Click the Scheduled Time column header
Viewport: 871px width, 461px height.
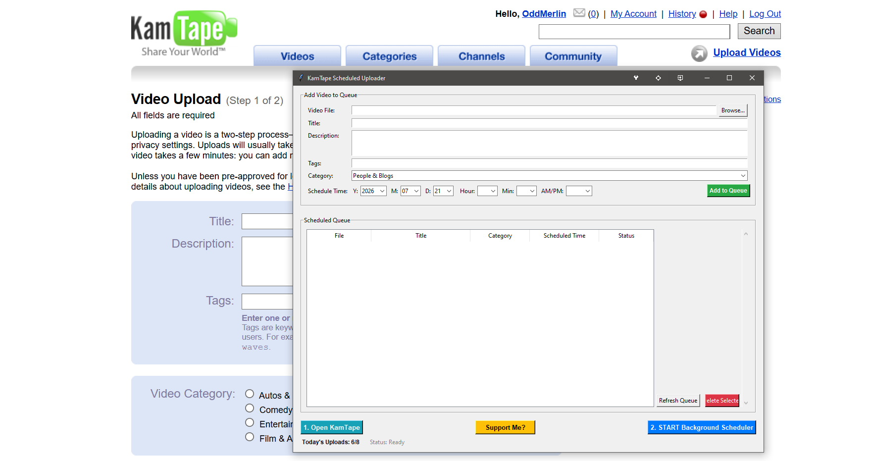(x=564, y=236)
